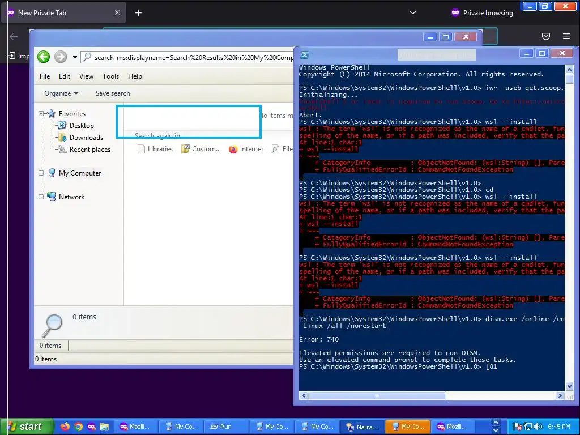Open the file explorer quick launch icon
This screenshot has height=435, width=580.
[x=104, y=427]
